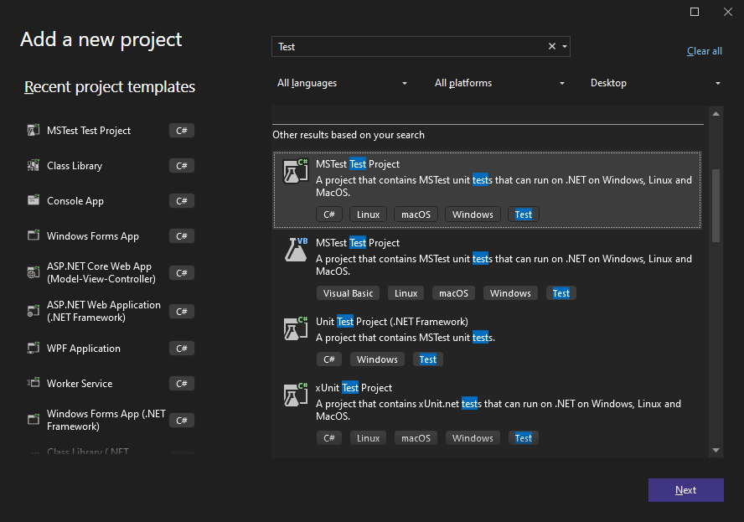
Task: Open the All platforms filter dropdown
Action: coord(499,83)
